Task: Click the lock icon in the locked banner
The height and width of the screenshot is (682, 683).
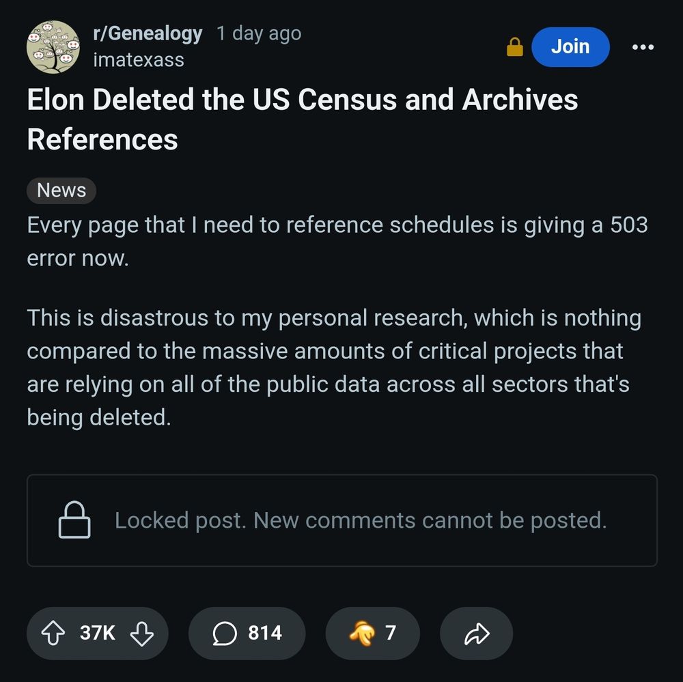Action: pos(74,520)
